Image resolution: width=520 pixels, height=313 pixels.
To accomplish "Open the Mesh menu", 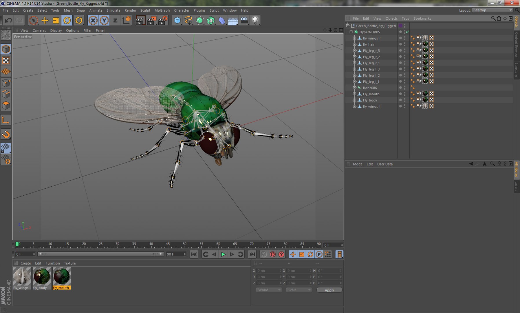I will point(68,10).
